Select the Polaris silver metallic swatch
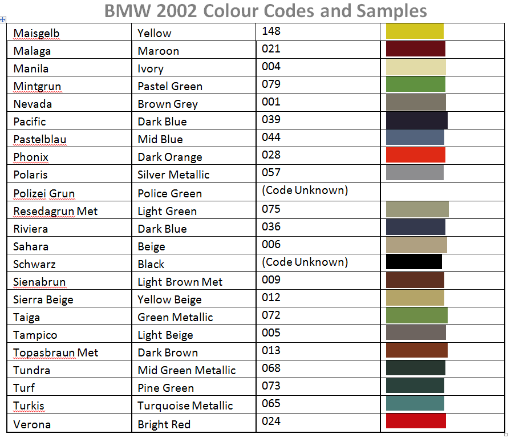 point(415,172)
